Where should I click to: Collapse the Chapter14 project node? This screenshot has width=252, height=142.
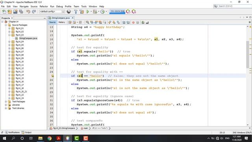(x=2, y=22)
